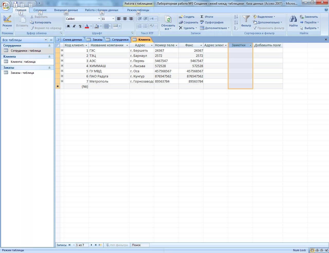Click the Фильтр funnel icon
This screenshot has width=329, height=253.
click(x=246, y=19)
